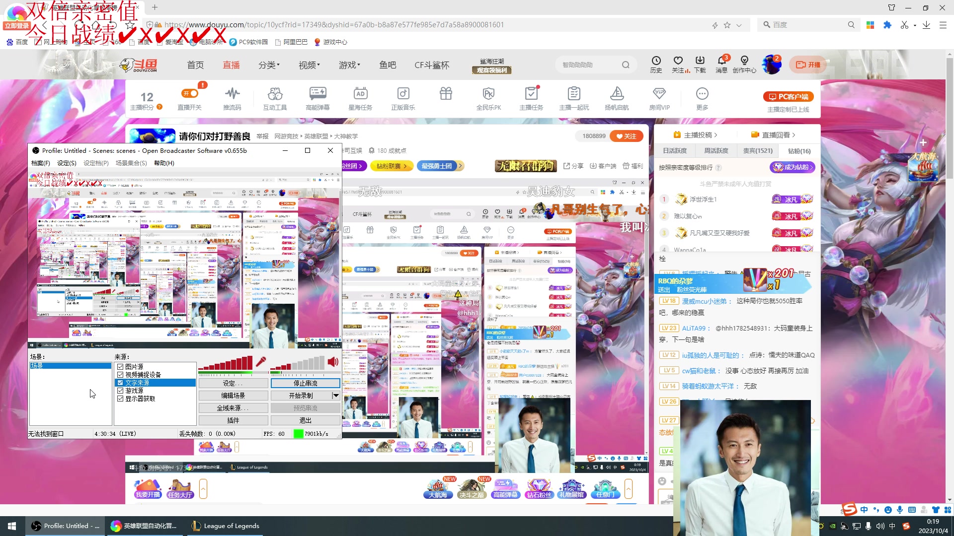Viewport: 954px width, 536px height.
Task: Open the 决斗之巅 icon
Action: 472,489
